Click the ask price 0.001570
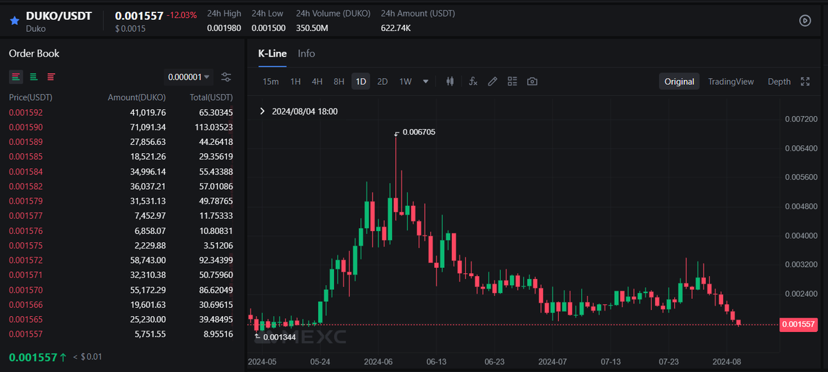 click(x=26, y=290)
